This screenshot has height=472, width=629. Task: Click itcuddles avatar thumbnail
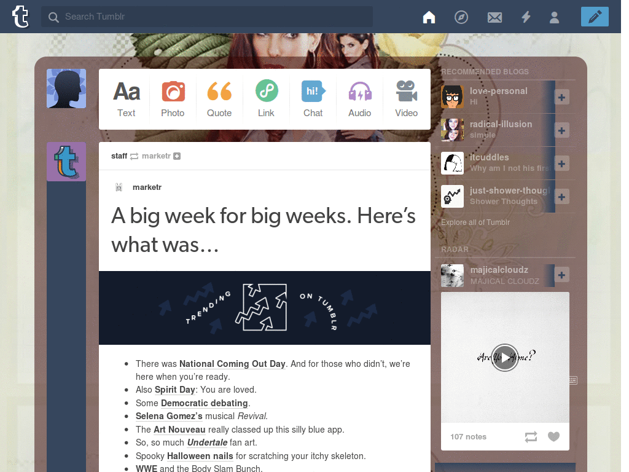coord(452,163)
